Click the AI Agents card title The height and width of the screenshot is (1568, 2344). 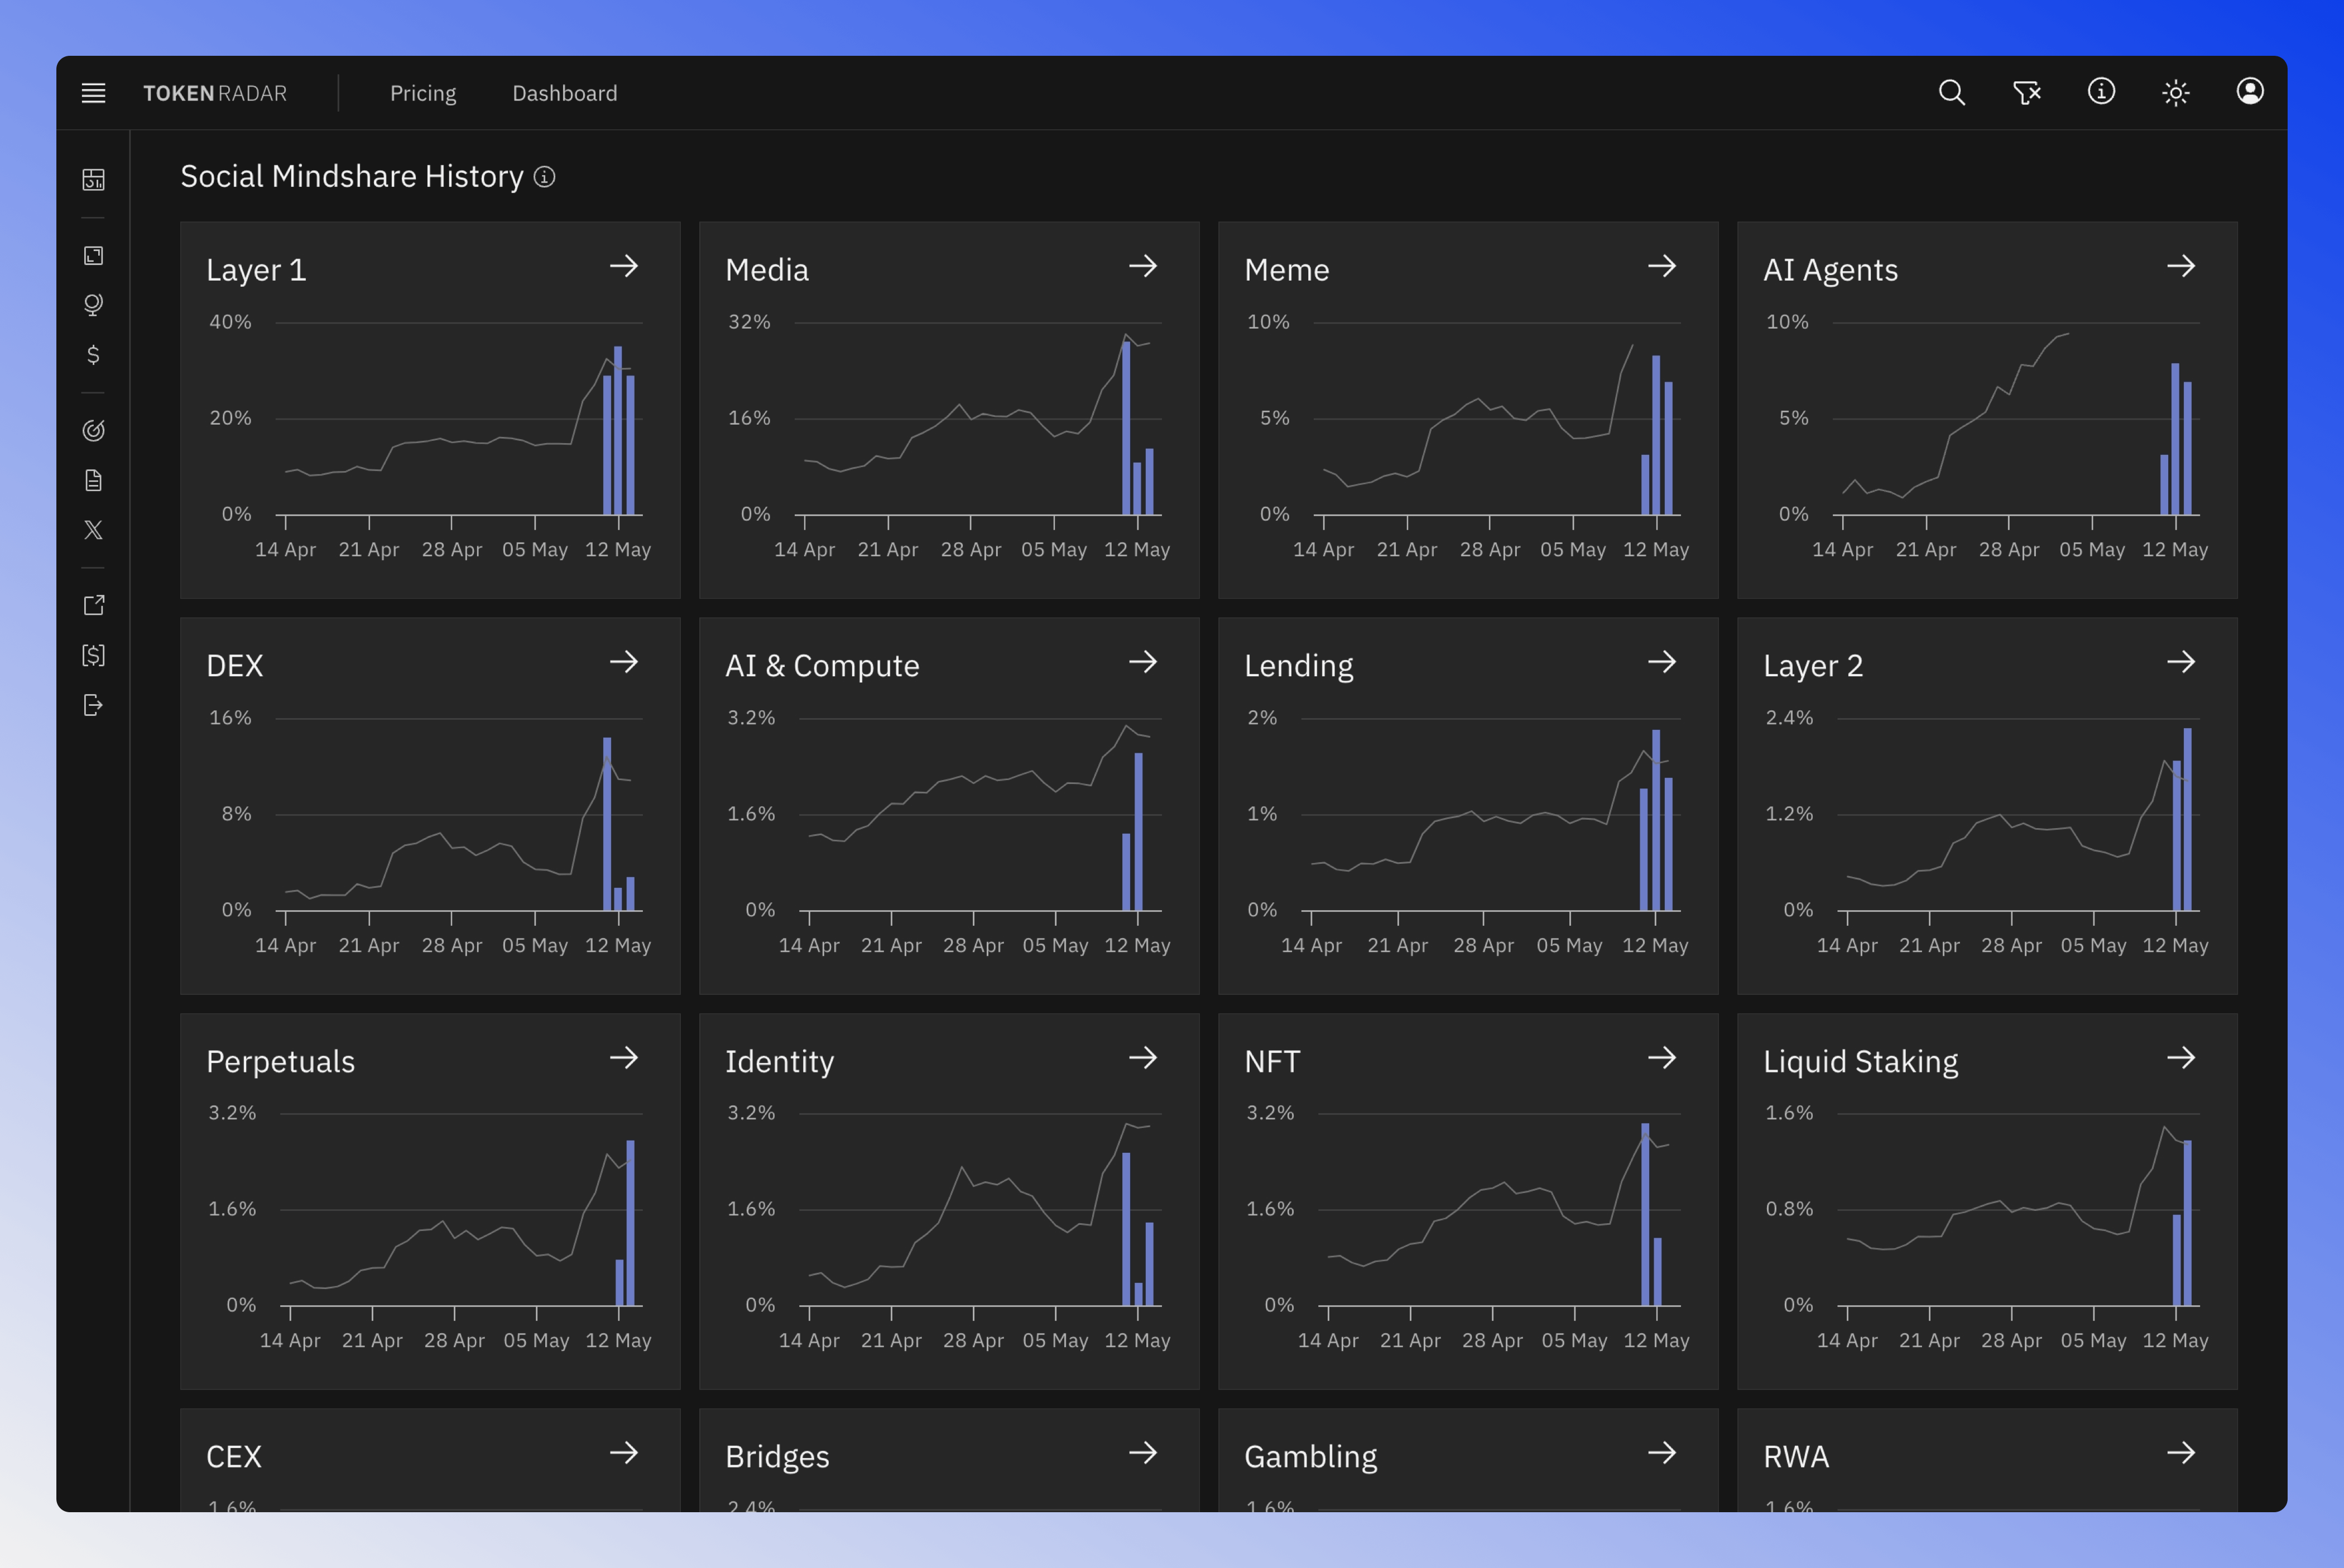(1830, 270)
